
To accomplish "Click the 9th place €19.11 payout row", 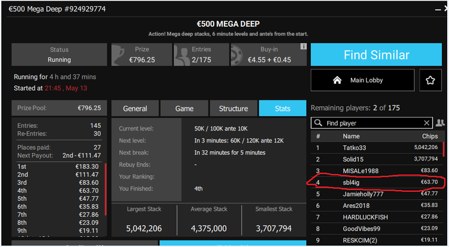I will pos(58,230).
